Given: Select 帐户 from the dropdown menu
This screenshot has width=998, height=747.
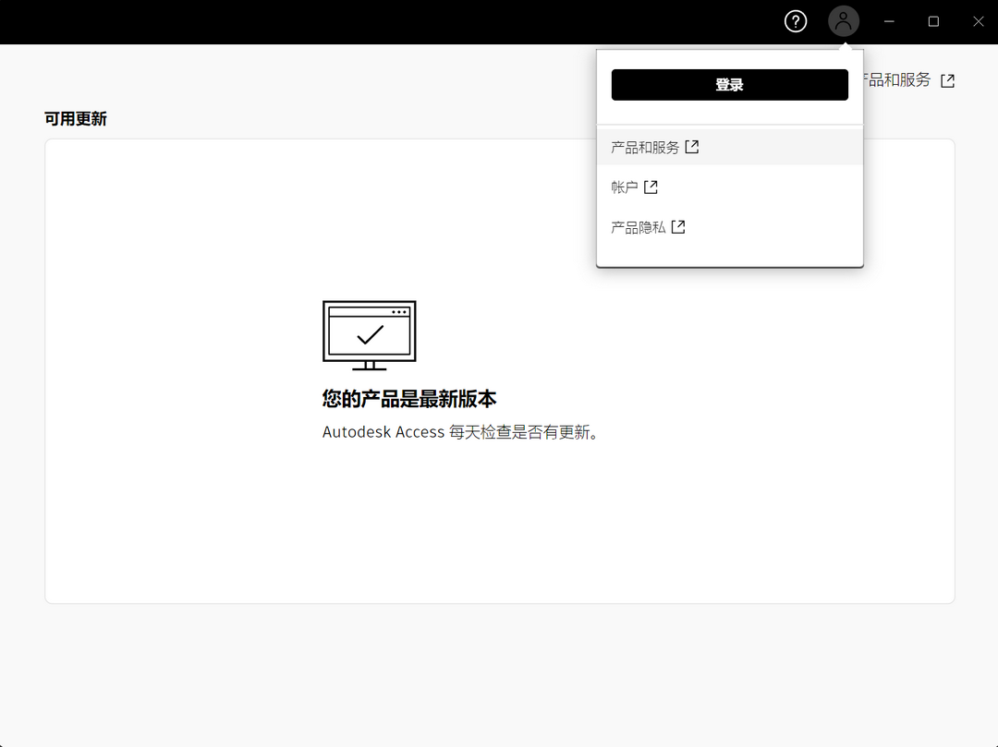Looking at the screenshot, I should [625, 186].
